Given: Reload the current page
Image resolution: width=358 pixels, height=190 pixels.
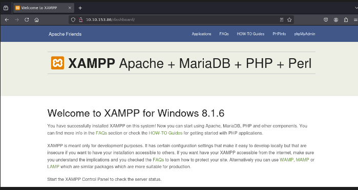Looking at the screenshot, I should (x=27, y=20).
